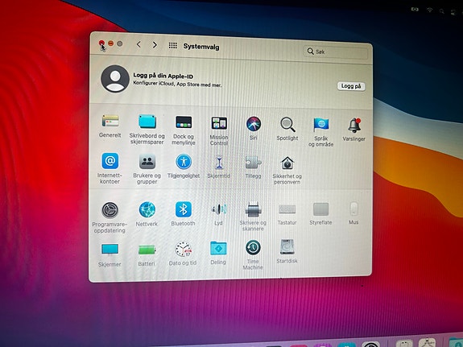This screenshot has width=463, height=347.
Task: Open Dock og menylinje preferences
Action: click(x=184, y=122)
